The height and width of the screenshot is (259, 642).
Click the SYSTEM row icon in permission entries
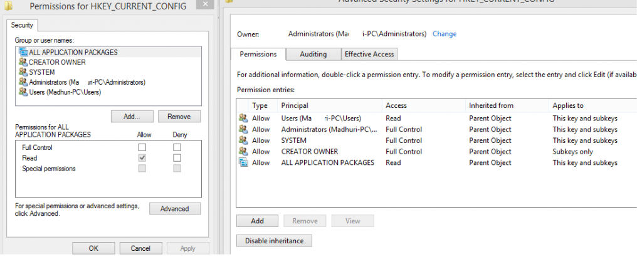[x=243, y=140]
